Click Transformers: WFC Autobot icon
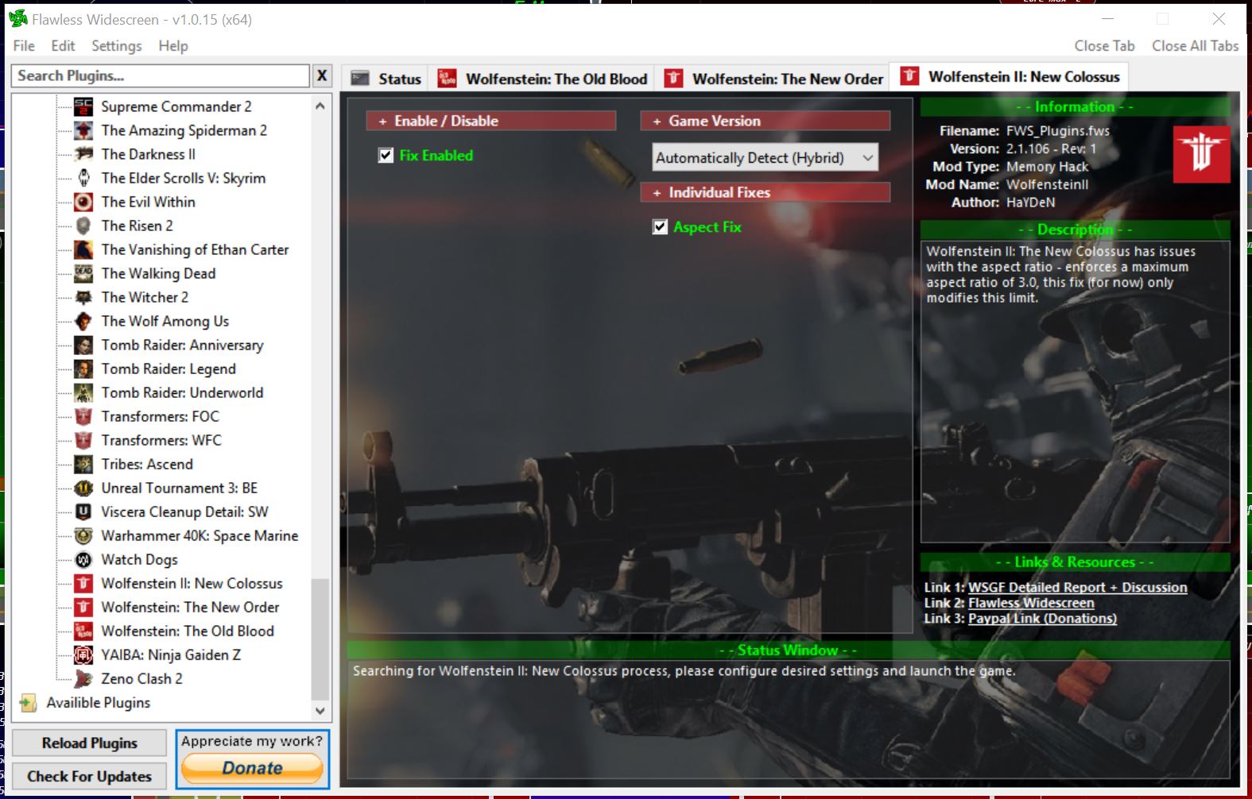The image size is (1252, 799). pyautogui.click(x=83, y=440)
